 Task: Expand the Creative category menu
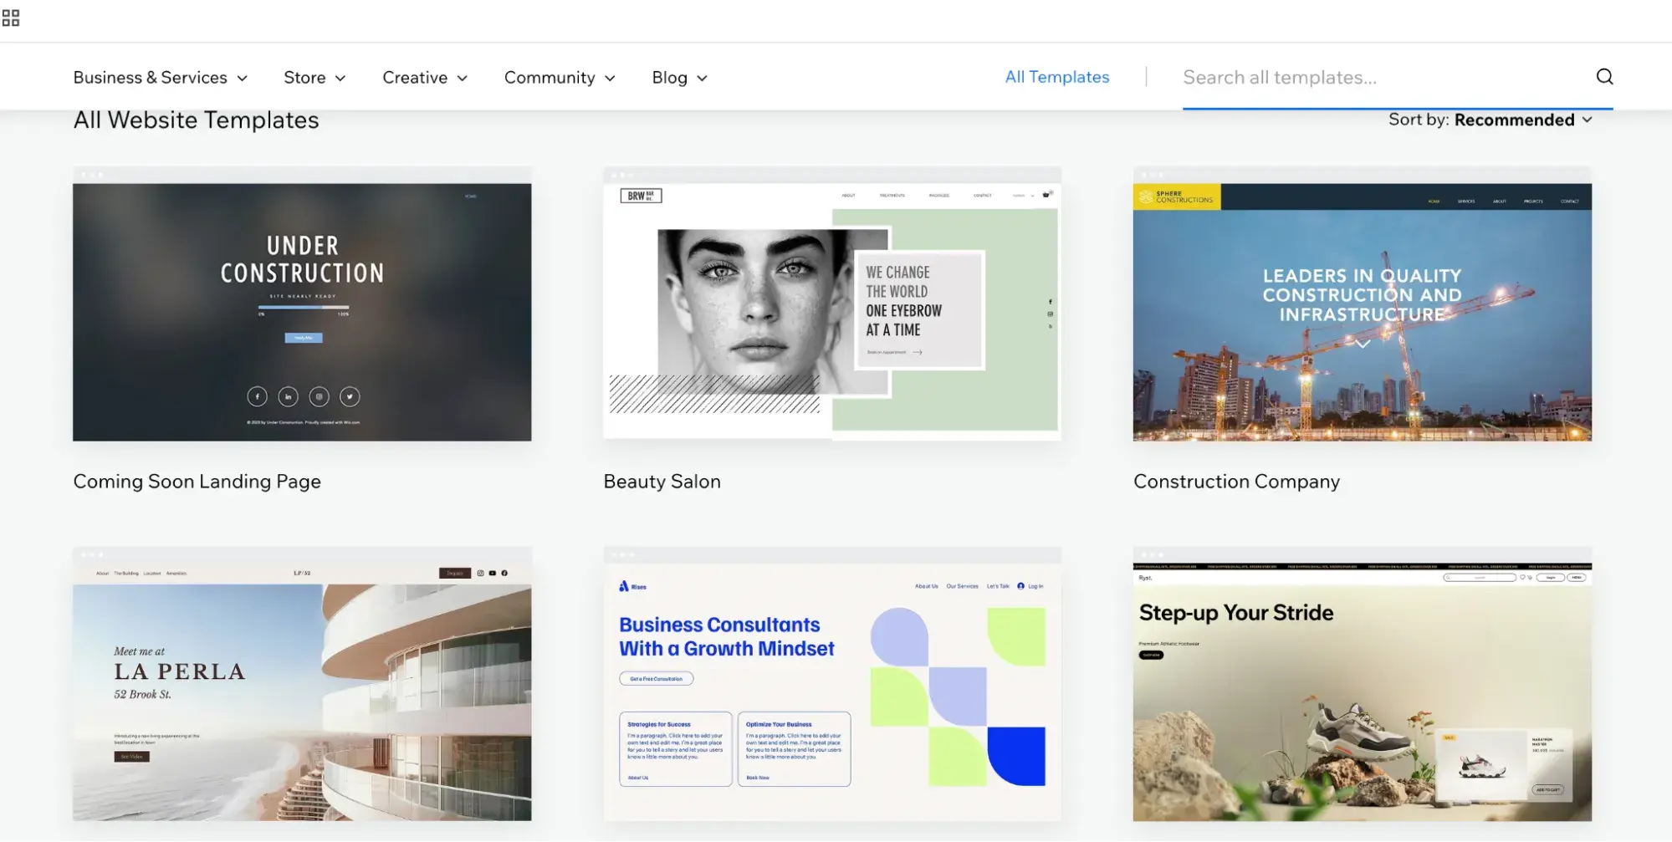[x=425, y=78]
